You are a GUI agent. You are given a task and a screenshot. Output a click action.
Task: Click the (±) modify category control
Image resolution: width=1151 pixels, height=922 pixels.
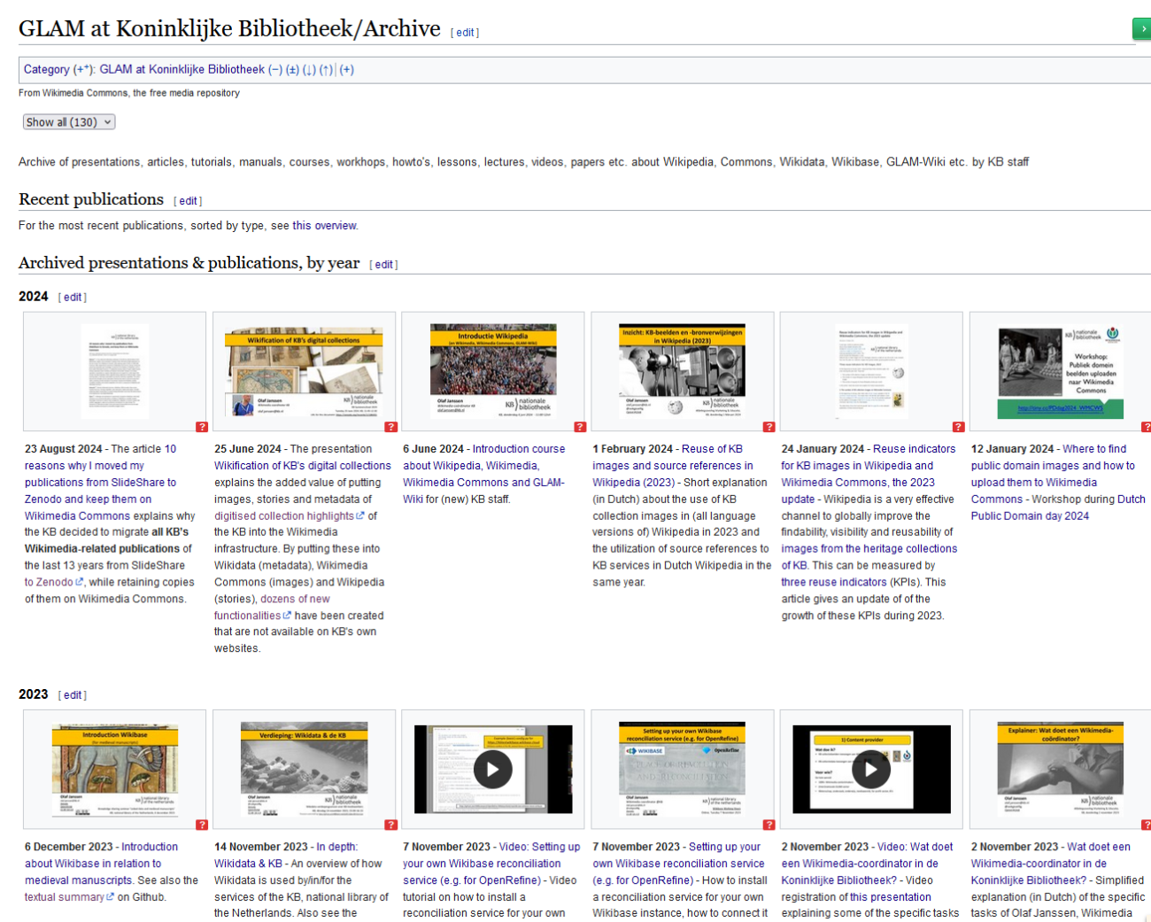pos(292,70)
